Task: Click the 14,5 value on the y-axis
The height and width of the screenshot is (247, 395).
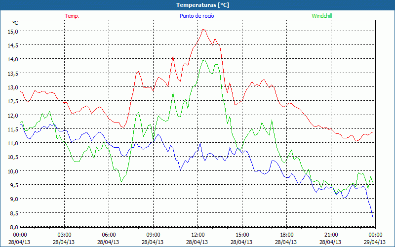Action: pyautogui.click(x=13, y=45)
